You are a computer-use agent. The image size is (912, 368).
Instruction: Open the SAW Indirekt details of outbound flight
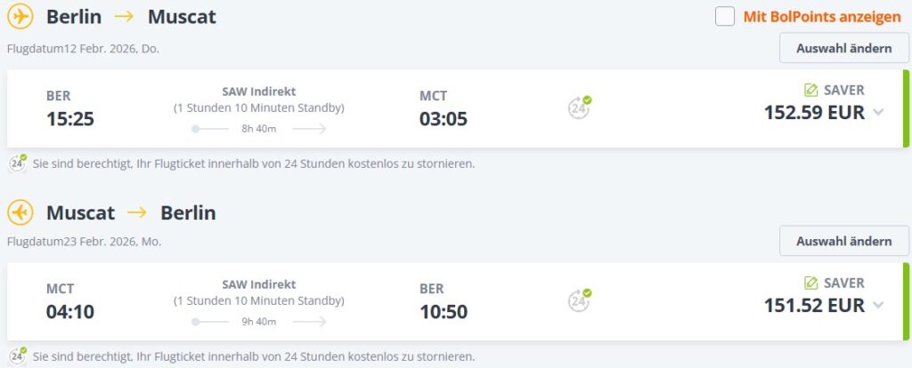point(259,92)
